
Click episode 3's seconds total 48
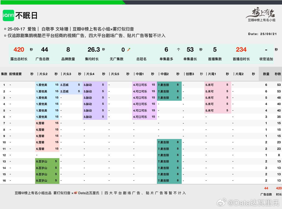[279, 98]
